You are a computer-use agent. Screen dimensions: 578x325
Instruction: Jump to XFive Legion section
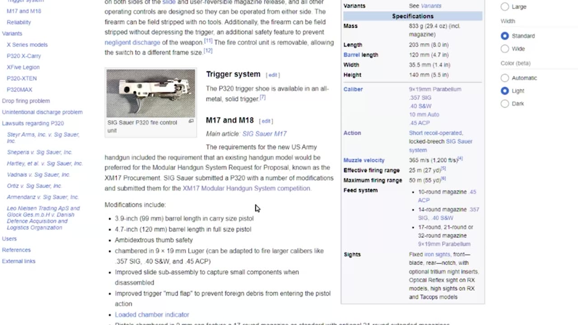pyautogui.click(x=23, y=67)
